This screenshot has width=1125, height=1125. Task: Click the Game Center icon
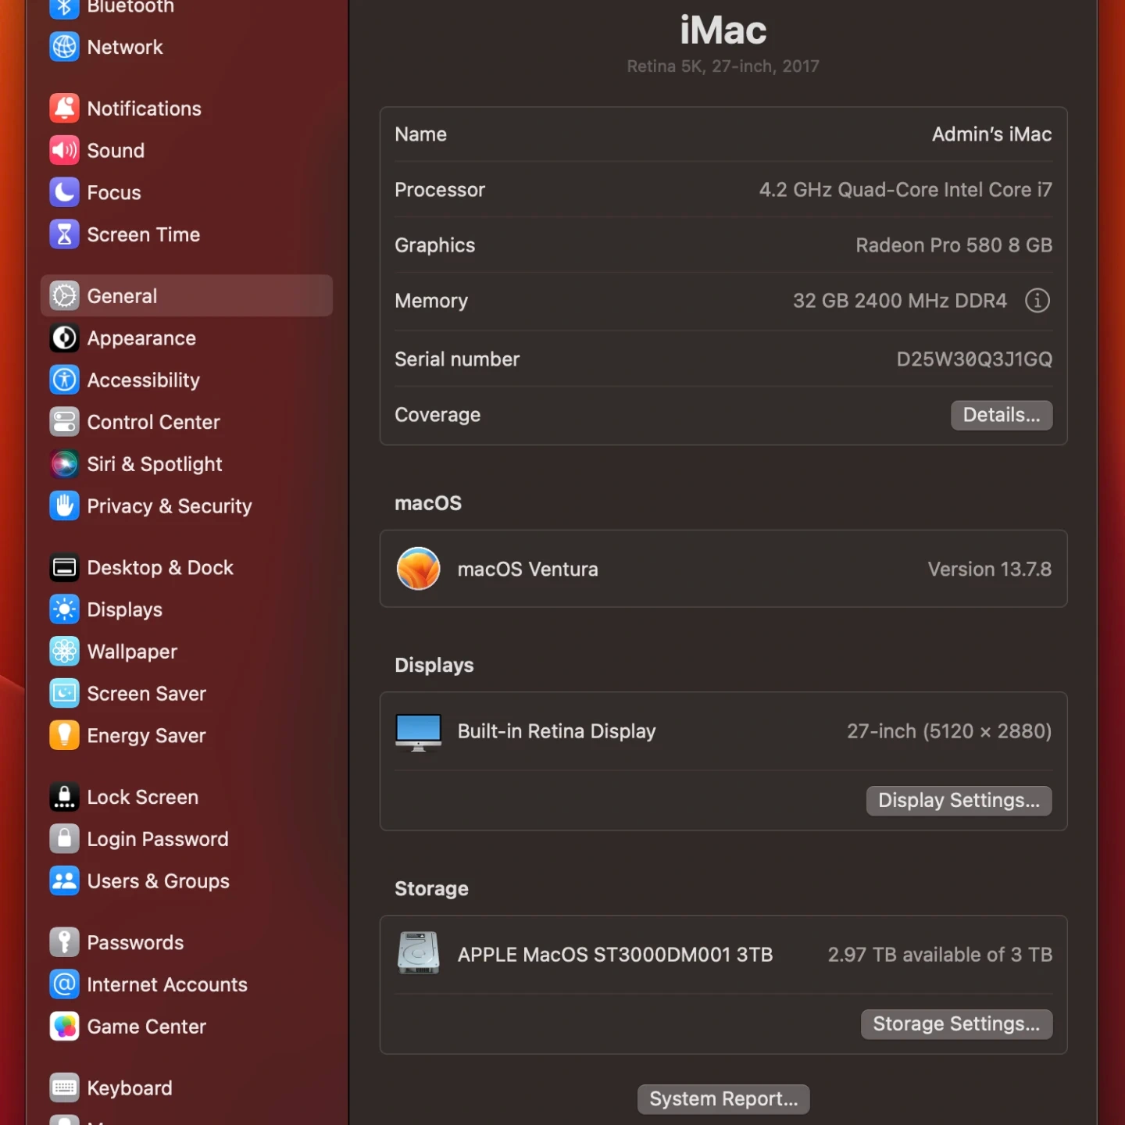point(64,1027)
